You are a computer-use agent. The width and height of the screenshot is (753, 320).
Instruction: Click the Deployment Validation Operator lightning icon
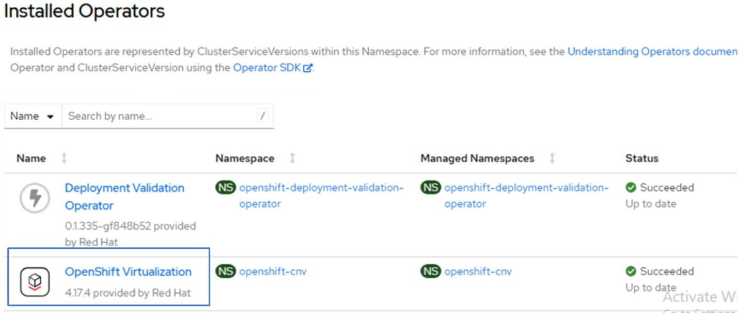tap(35, 198)
